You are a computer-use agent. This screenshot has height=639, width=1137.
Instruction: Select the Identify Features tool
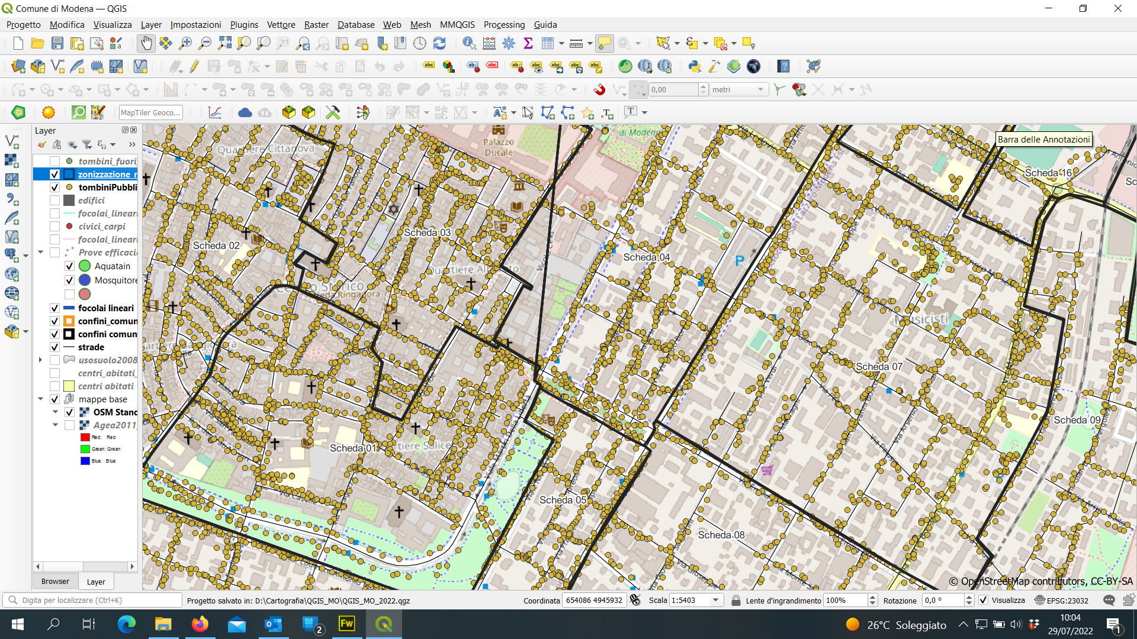(469, 43)
